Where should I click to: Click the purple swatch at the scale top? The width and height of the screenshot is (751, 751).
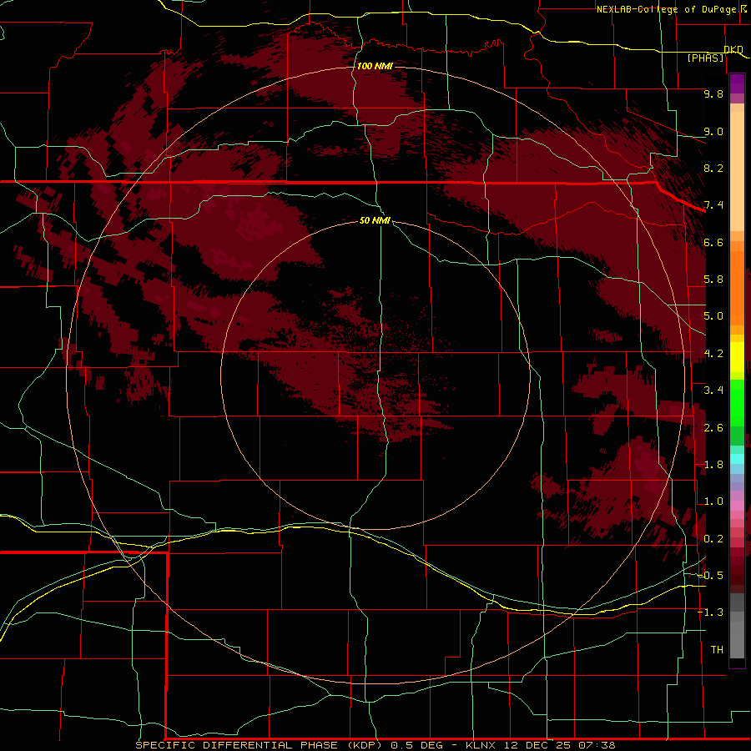[x=737, y=83]
